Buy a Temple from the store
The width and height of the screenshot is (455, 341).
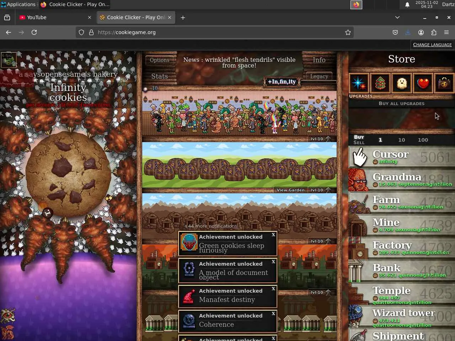click(x=402, y=293)
